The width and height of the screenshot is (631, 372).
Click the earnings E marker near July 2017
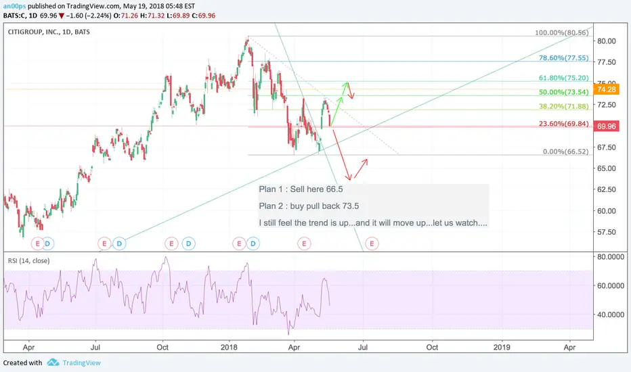pos(104,243)
